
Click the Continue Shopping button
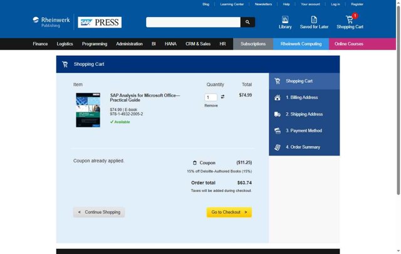[99, 212]
